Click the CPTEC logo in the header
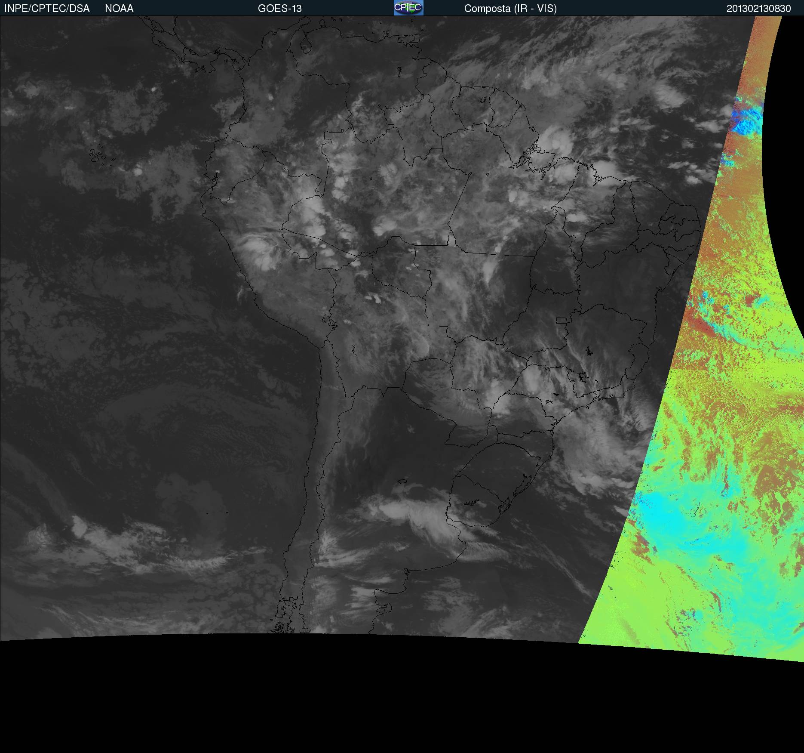Viewport: 804px width, 753px height. (408, 8)
